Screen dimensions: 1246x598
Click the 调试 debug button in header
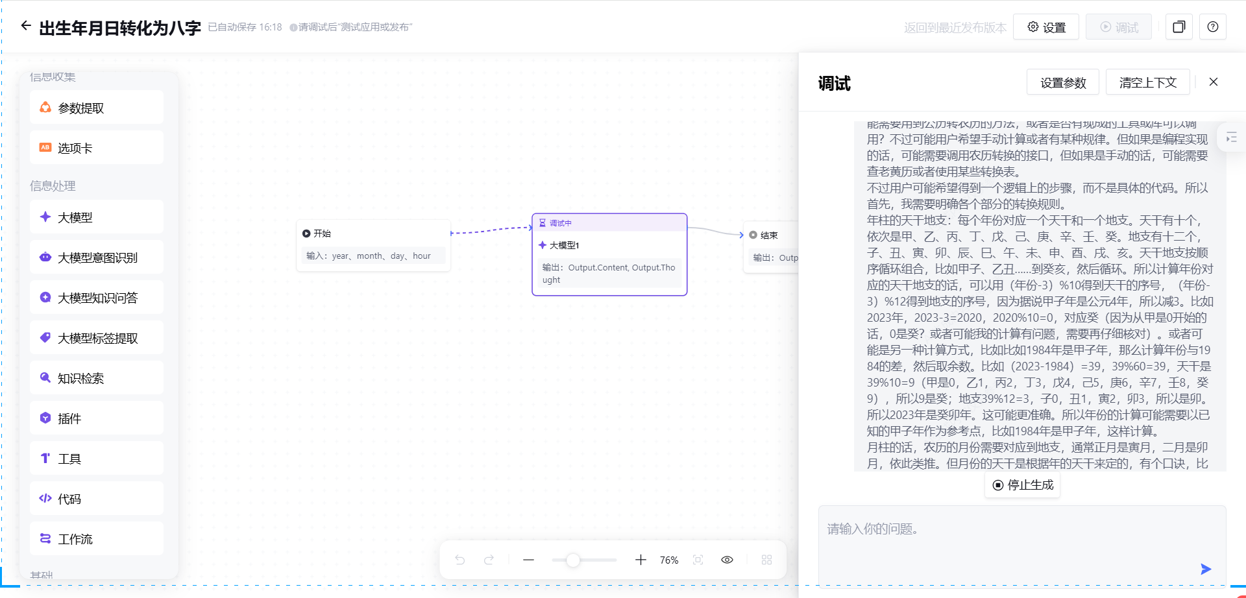click(1119, 27)
